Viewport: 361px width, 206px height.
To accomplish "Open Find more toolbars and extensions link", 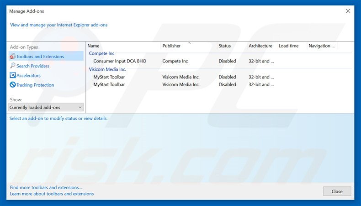I will [46, 187].
